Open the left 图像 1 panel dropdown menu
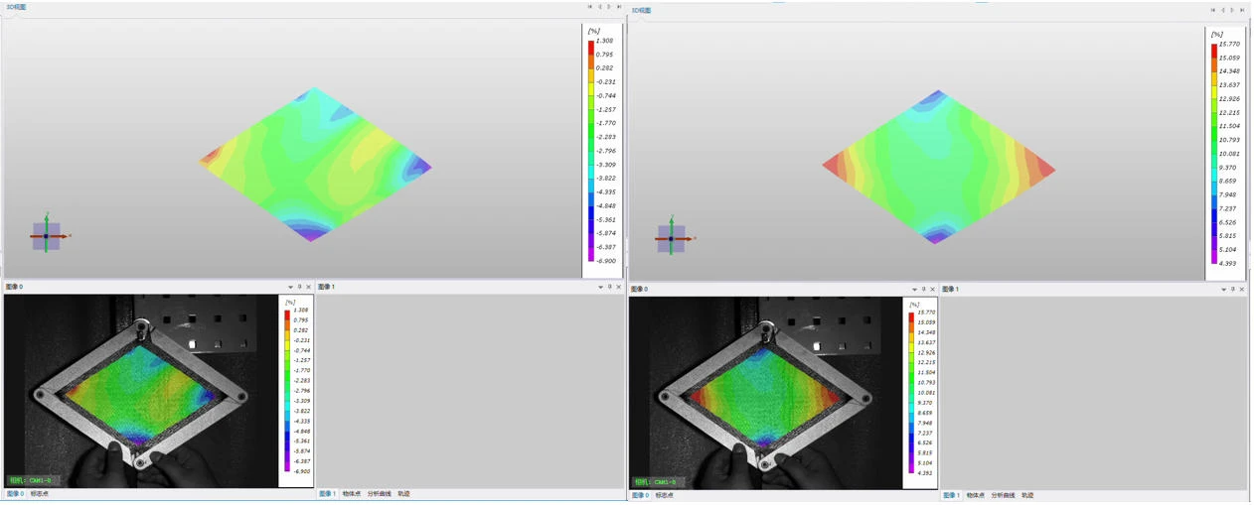Image resolution: width=1254 pixels, height=505 pixels. tap(600, 287)
